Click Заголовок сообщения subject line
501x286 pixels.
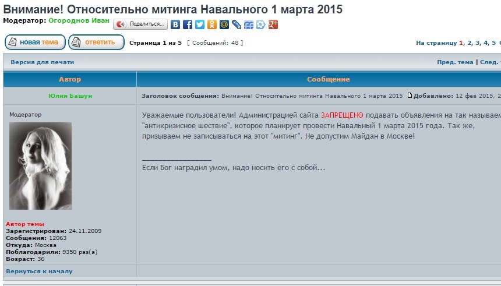pos(272,96)
